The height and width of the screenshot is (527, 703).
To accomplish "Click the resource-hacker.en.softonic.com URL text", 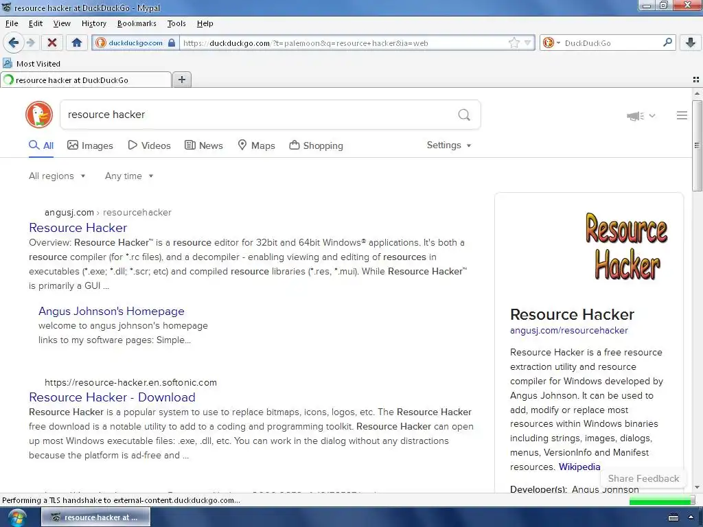I will tap(130, 383).
